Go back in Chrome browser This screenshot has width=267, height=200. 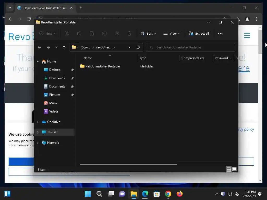10,19
